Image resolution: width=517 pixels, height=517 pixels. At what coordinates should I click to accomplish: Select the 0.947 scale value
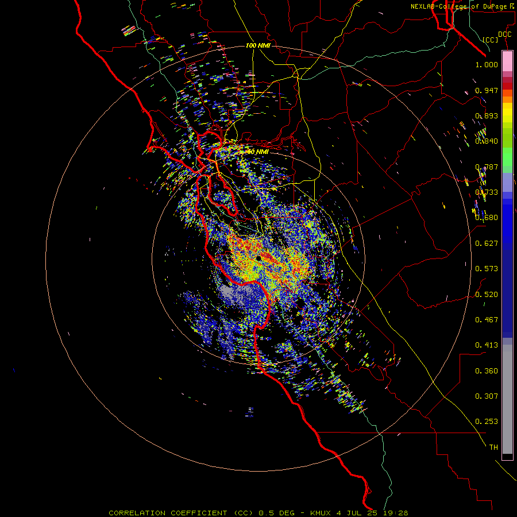(487, 90)
